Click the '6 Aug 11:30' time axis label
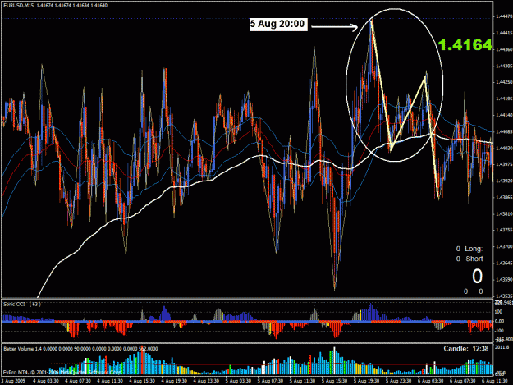This screenshot has width=513, height=385. [494, 381]
